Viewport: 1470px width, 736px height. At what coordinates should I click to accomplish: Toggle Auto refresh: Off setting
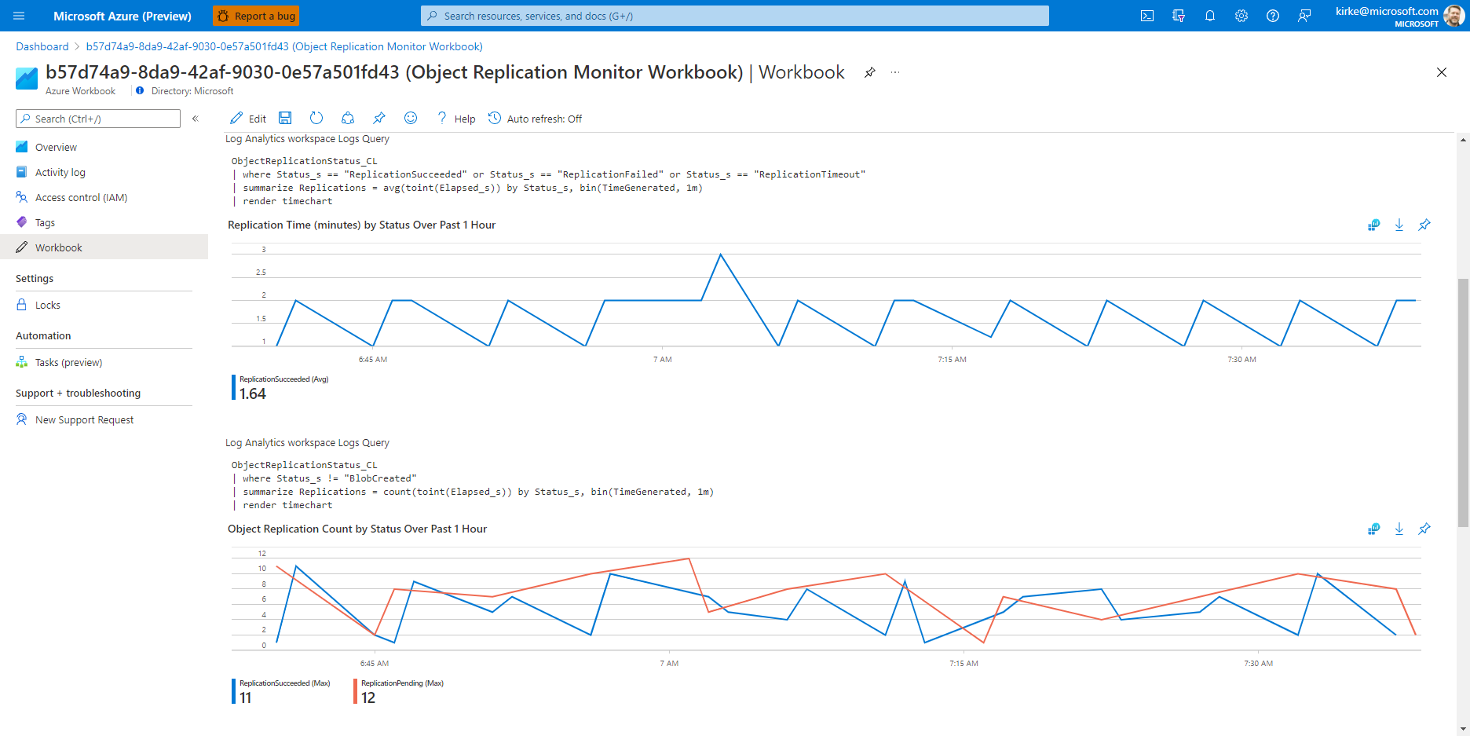coord(535,119)
